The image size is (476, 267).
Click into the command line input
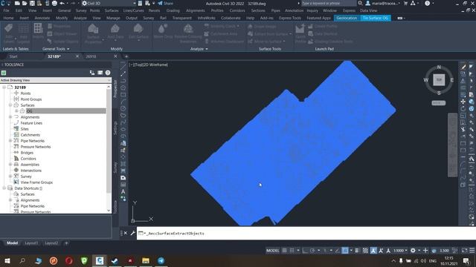[x=306, y=233]
